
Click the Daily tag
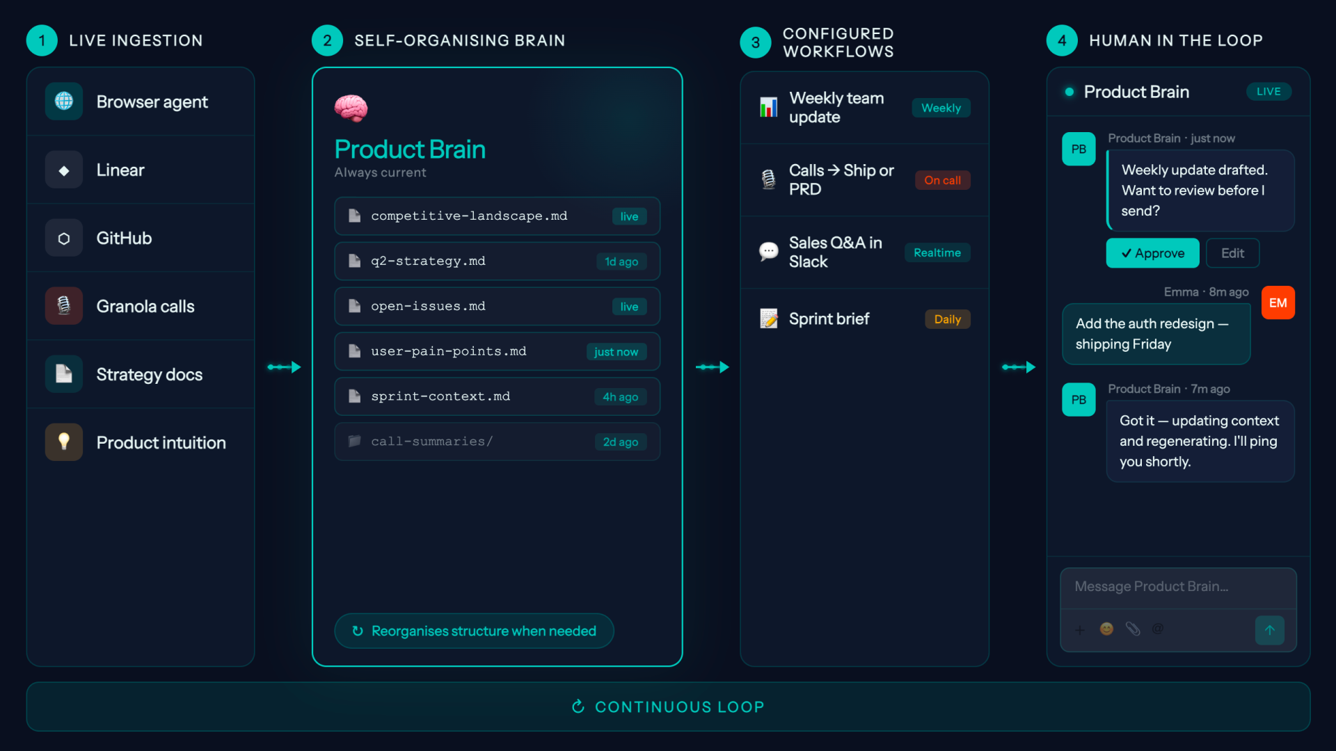(x=947, y=319)
